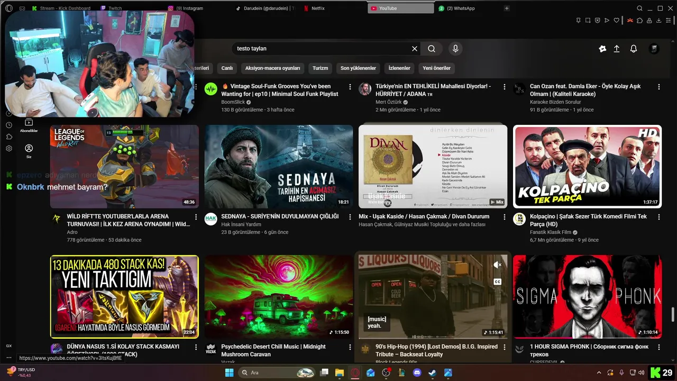This screenshot has height=381, width=677.
Task: Open options for Mix Uşak Kaside
Action: pyautogui.click(x=504, y=217)
